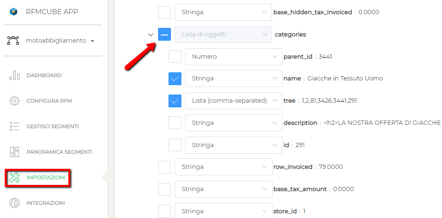
Task: Go to Gestisci Segmenti menu item
Action: point(52,126)
